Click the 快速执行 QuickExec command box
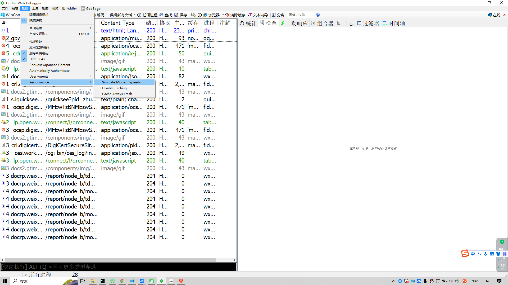The width and height of the screenshot is (508, 285). pyautogui.click(x=118, y=267)
